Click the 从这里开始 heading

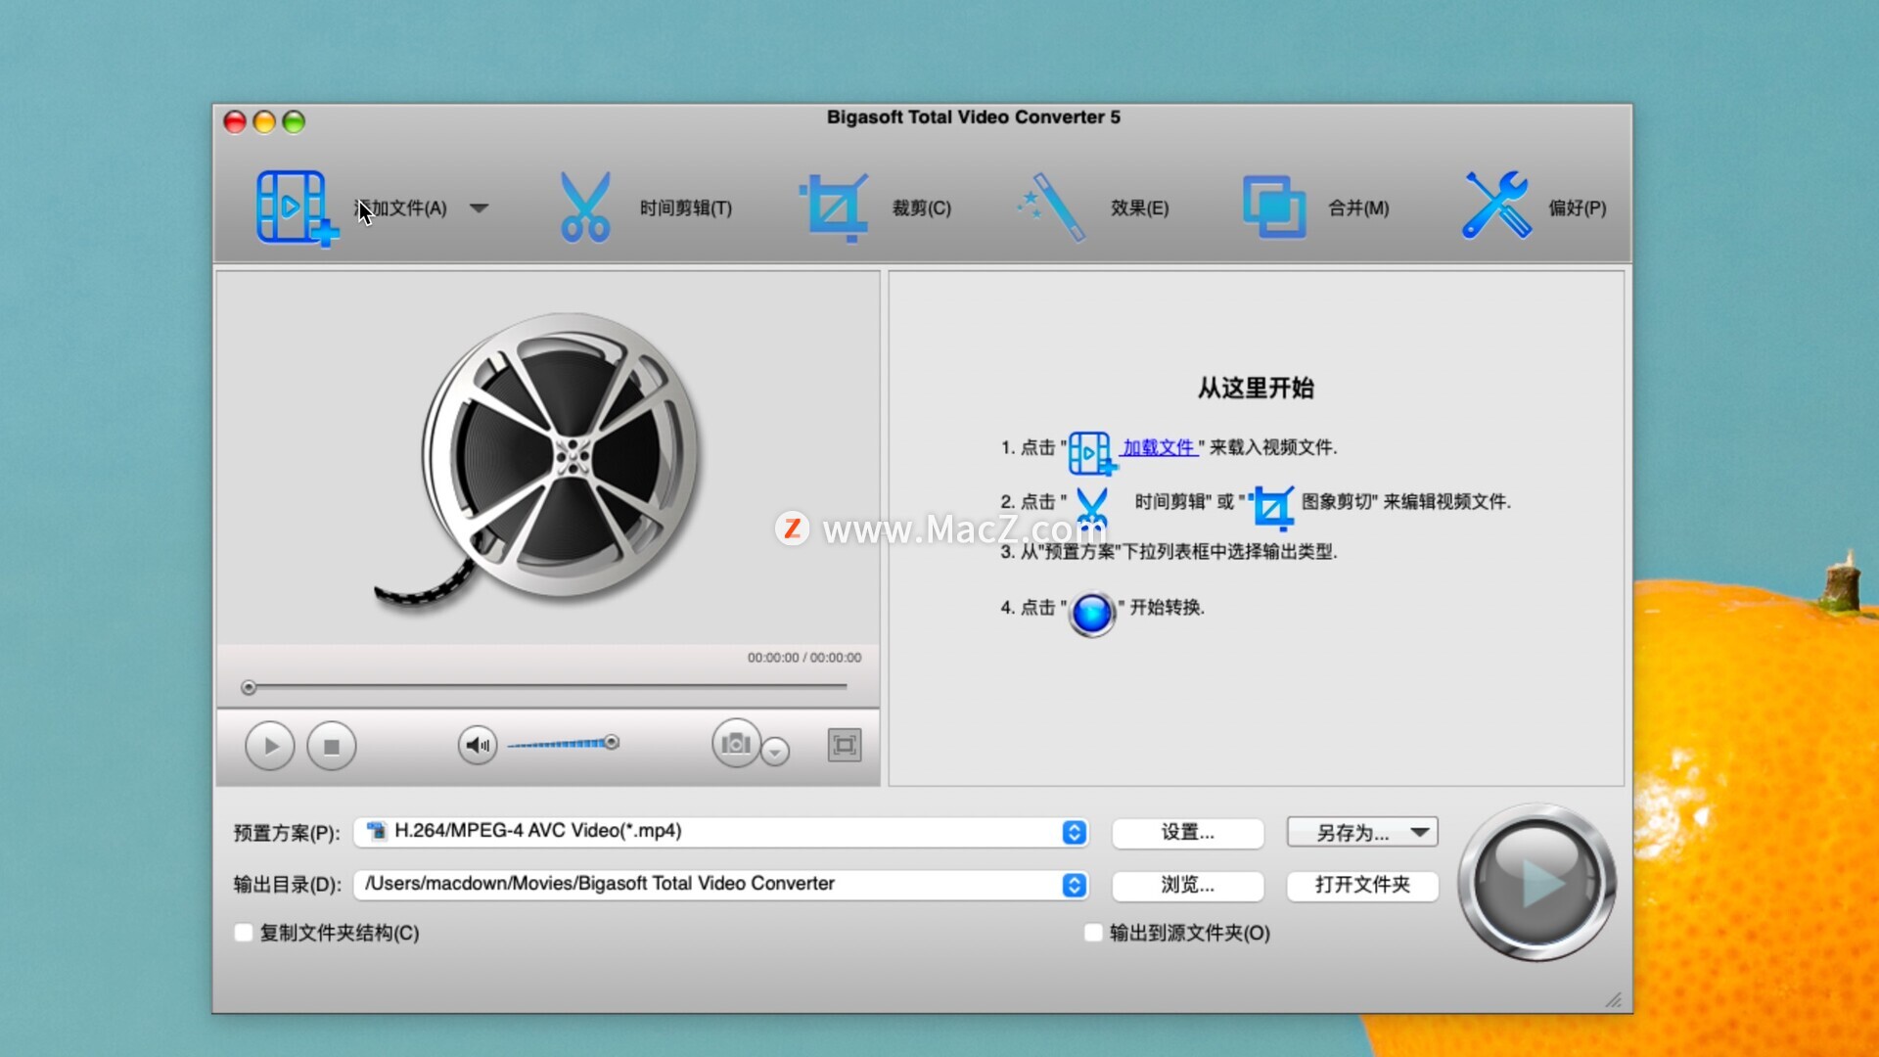pos(1256,388)
